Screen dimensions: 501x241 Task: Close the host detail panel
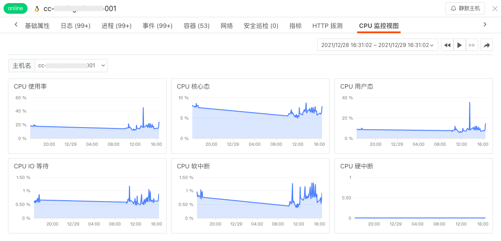(495, 8)
